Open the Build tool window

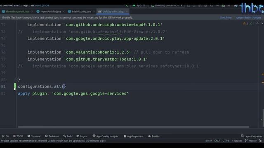click(x=68, y=136)
